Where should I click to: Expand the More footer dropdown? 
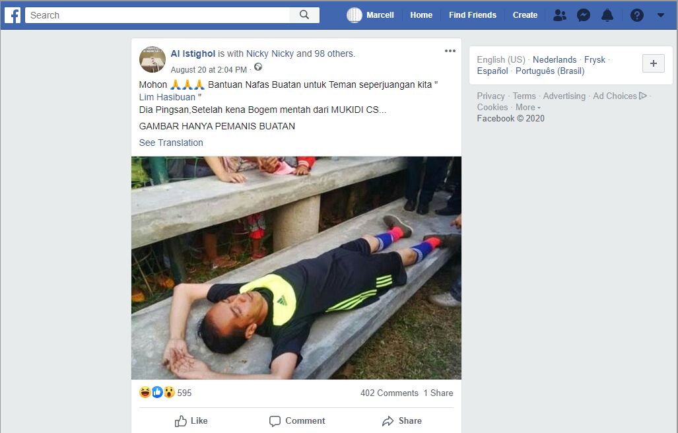click(x=528, y=107)
